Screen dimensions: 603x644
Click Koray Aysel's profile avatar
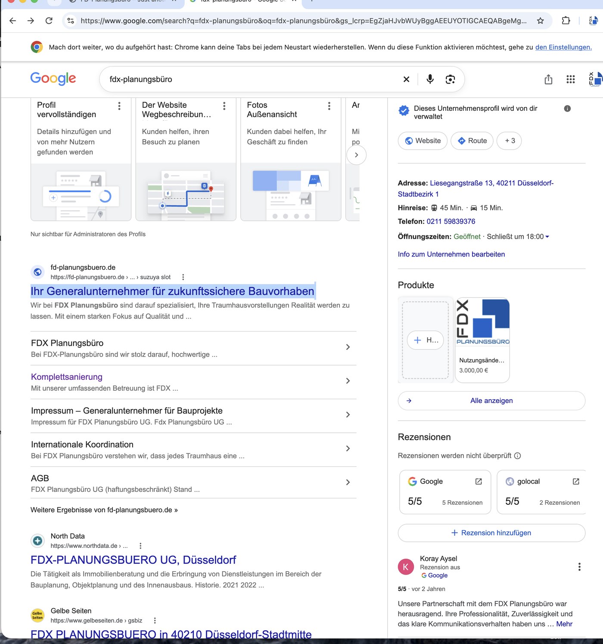tap(406, 567)
